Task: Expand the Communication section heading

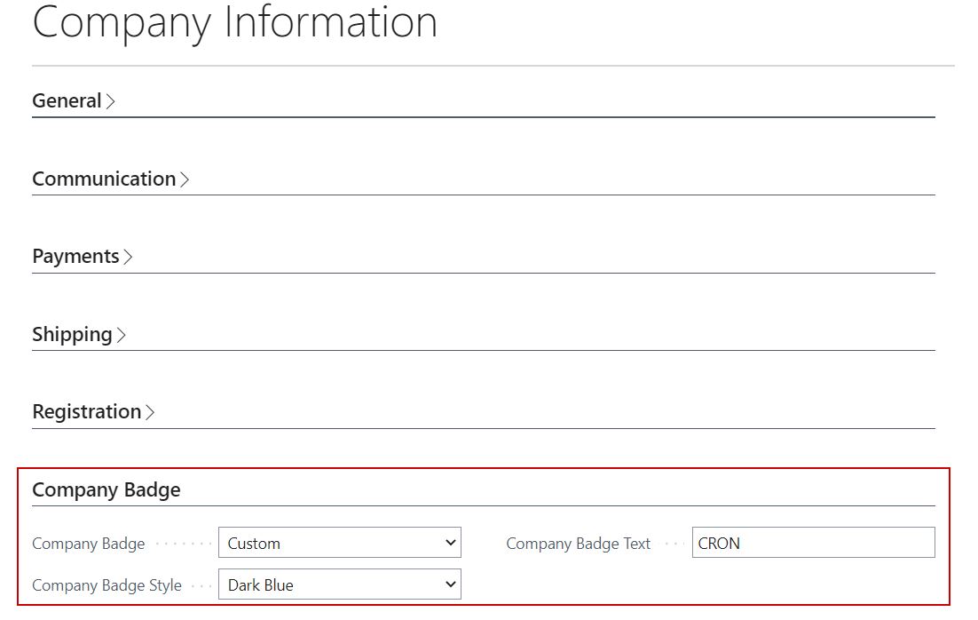Action: (104, 179)
